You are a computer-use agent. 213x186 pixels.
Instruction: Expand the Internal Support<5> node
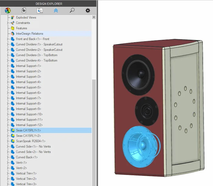[x=8, y=87]
